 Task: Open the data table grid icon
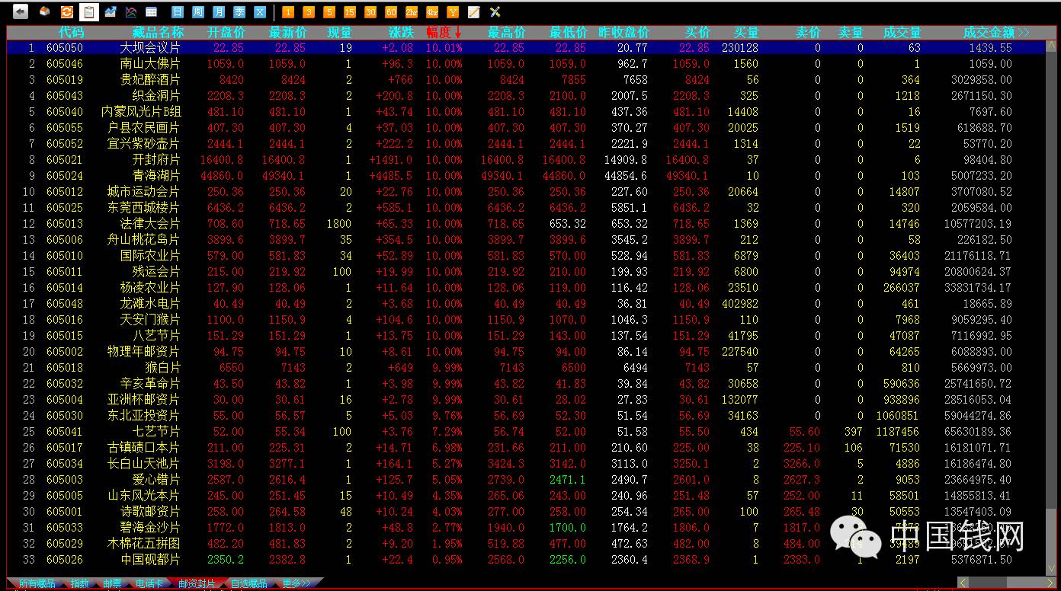click(x=152, y=11)
